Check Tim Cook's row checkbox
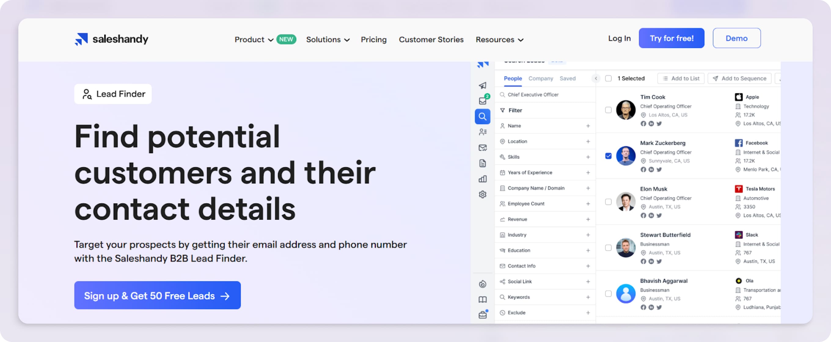831x342 pixels. click(x=608, y=110)
